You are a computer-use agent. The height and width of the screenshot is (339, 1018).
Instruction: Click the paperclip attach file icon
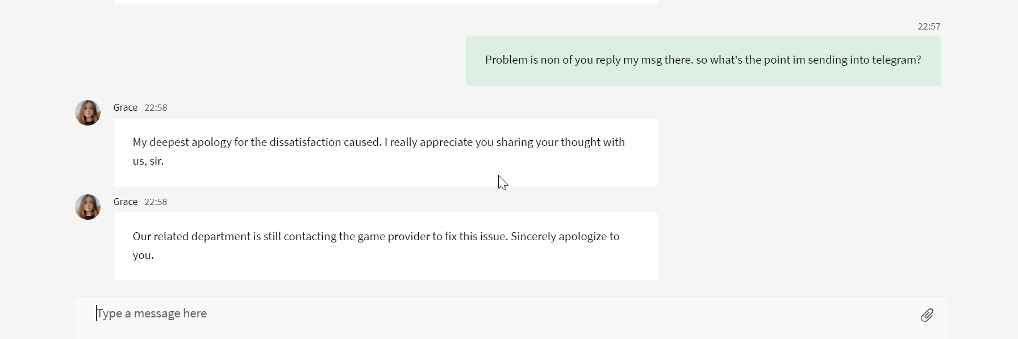click(x=927, y=315)
